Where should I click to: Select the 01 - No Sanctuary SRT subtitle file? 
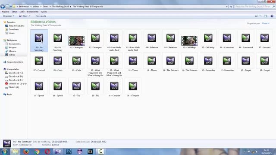(58, 40)
